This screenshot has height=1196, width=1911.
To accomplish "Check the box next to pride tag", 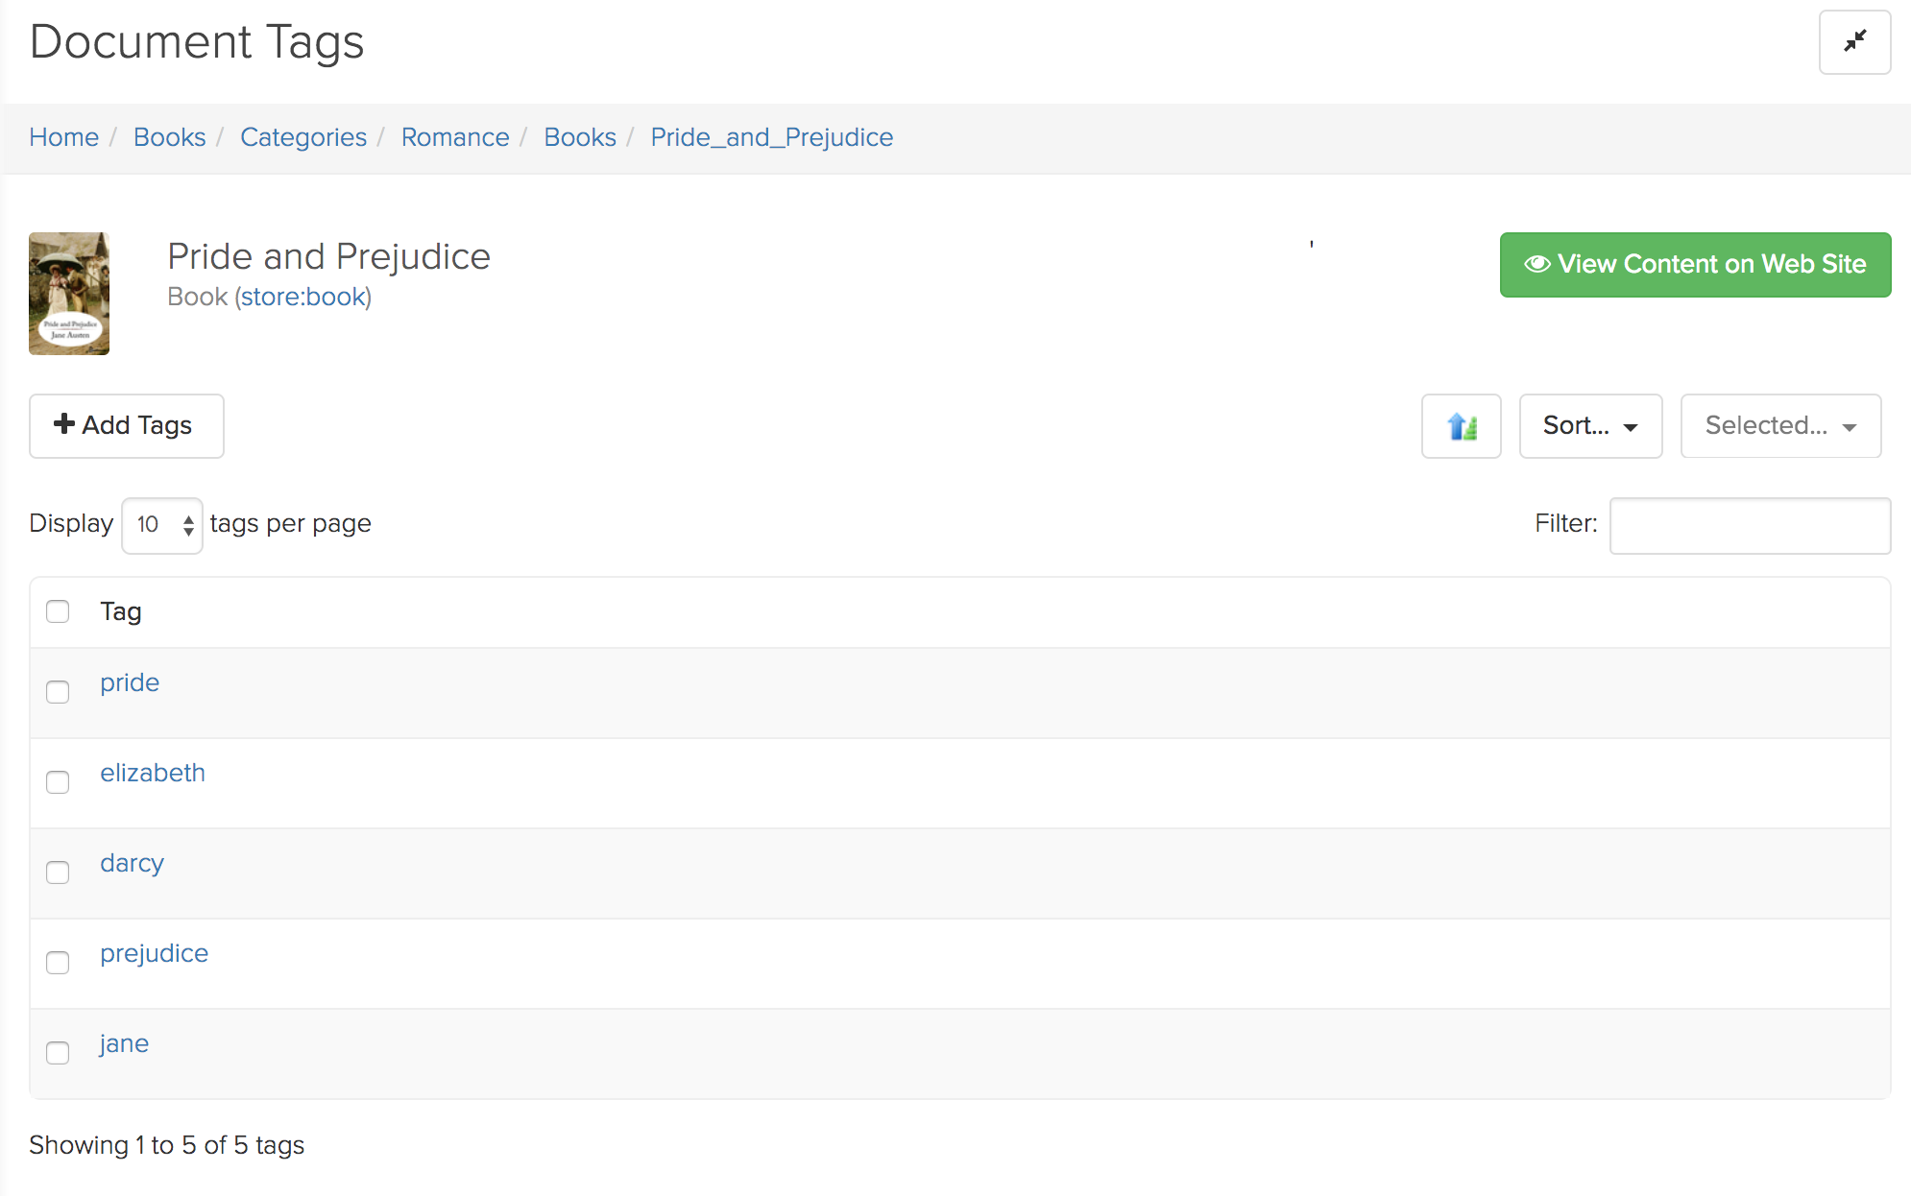I will 58,692.
